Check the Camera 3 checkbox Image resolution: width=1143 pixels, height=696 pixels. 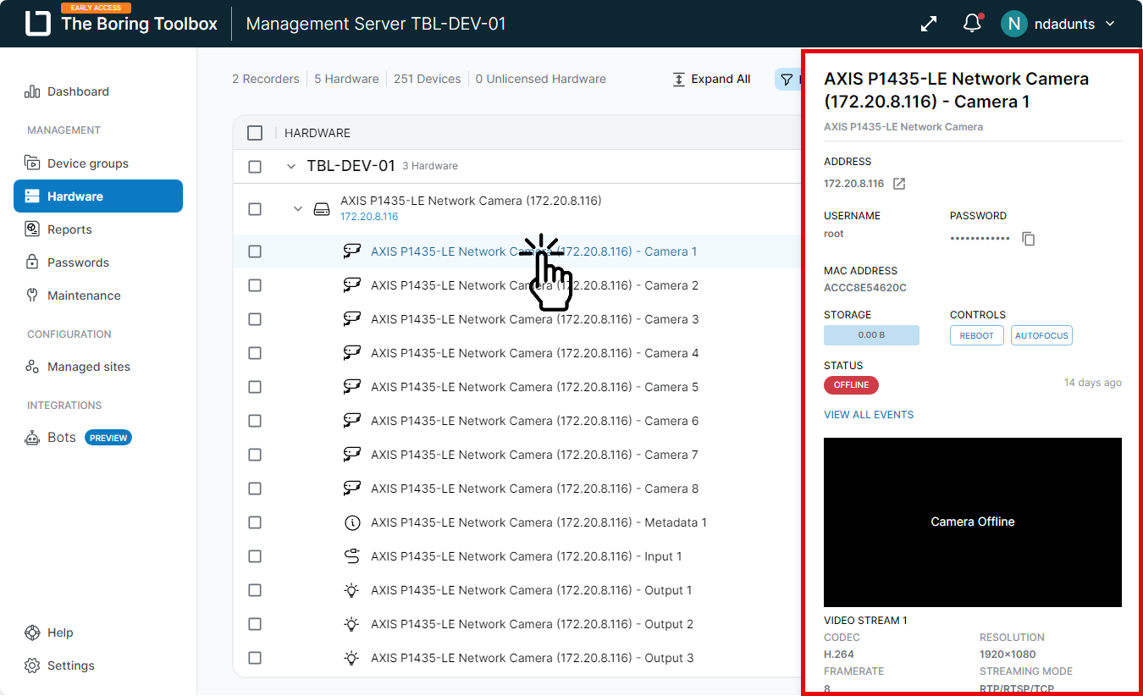click(255, 319)
